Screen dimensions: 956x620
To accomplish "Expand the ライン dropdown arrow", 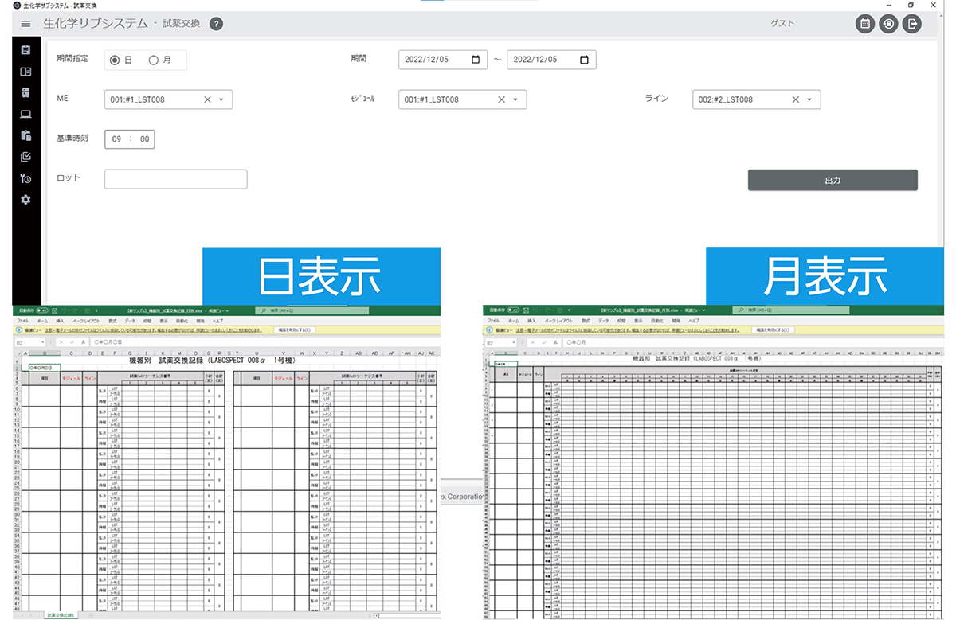I will [x=809, y=99].
